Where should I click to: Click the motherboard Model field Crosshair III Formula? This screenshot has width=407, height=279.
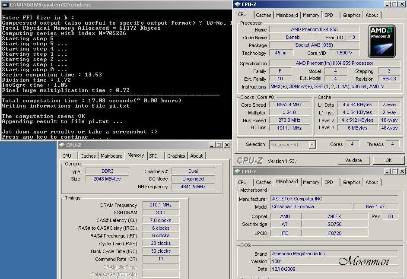coord(311,206)
